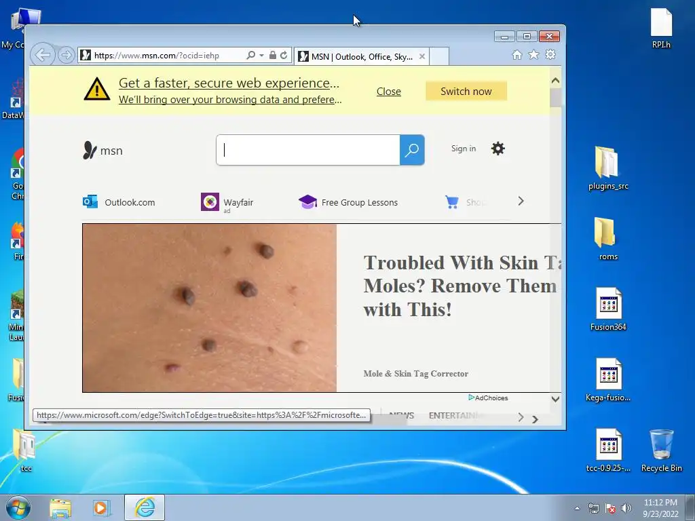Open the address bar autocomplete dropdown arrow
Image resolution: width=695 pixels, height=521 pixels.
point(261,56)
